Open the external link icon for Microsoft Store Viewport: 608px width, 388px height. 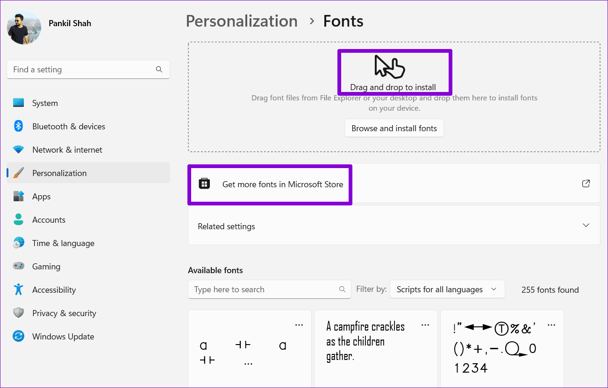coord(586,183)
